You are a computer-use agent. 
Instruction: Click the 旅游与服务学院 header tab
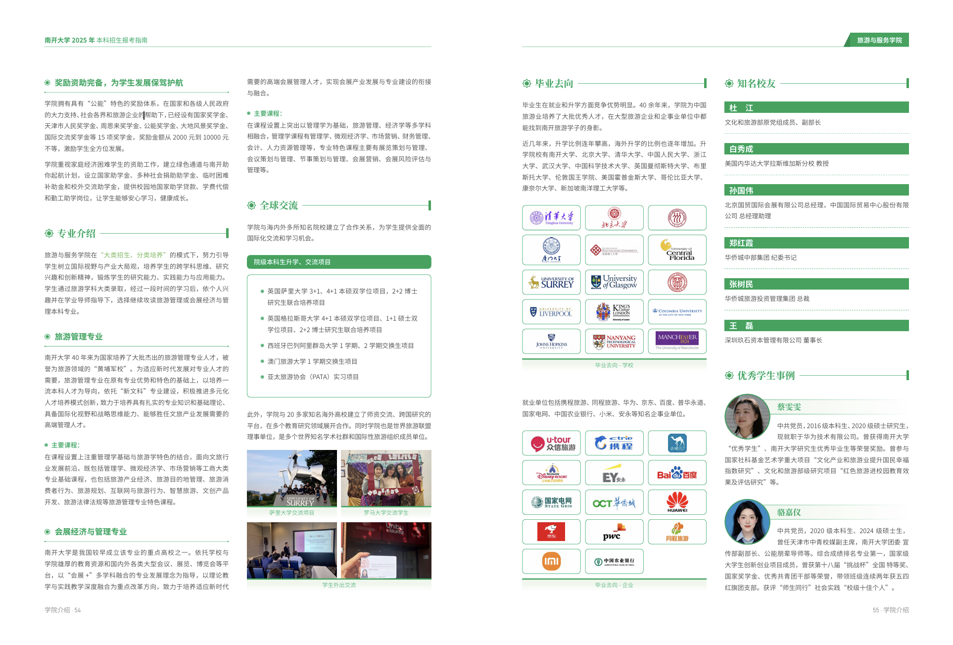click(x=879, y=40)
